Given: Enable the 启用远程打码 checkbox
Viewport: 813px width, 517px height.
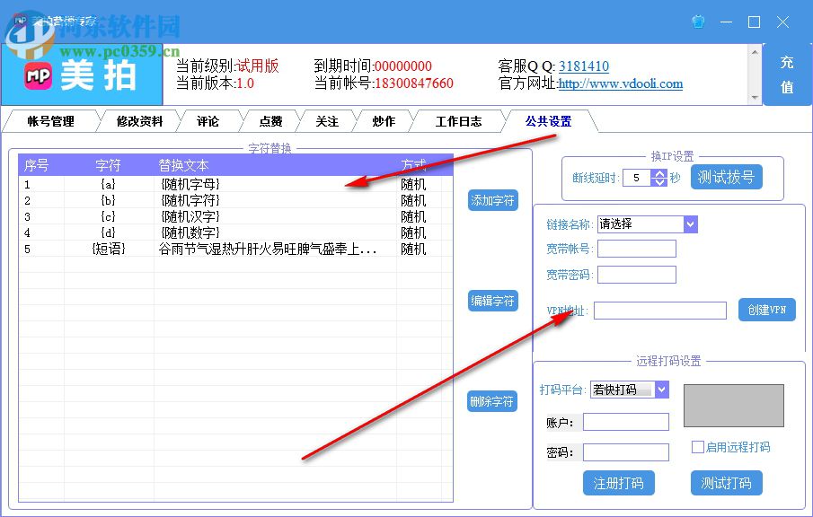Looking at the screenshot, I should (697, 448).
